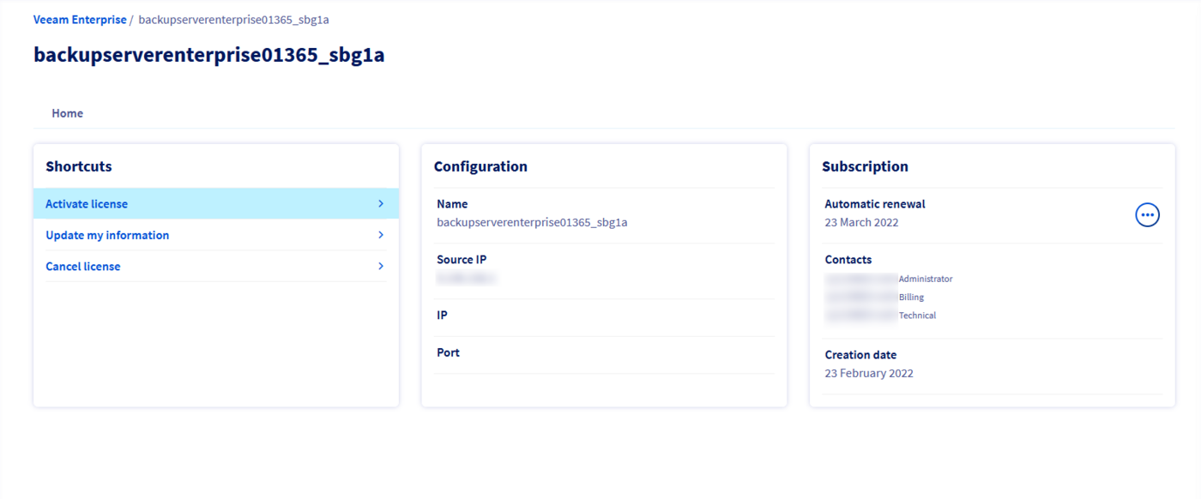This screenshot has width=1201, height=499.
Task: Click the ellipsis icon on Subscription card
Action: [x=1147, y=214]
